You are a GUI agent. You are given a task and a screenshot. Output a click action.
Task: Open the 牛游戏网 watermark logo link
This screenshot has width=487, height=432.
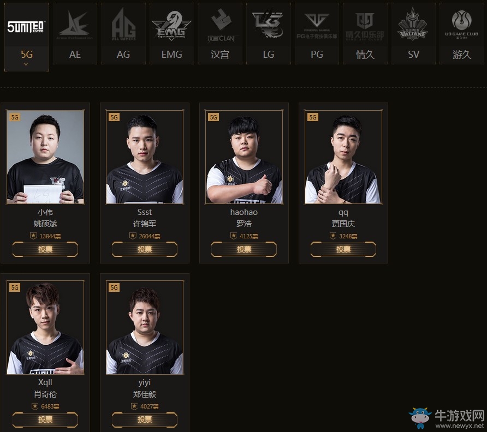click(x=447, y=419)
